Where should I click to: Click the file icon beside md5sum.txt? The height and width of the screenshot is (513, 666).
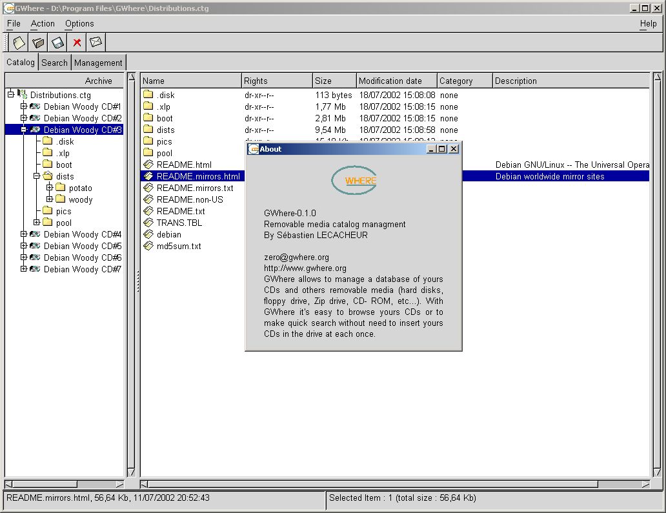click(148, 245)
